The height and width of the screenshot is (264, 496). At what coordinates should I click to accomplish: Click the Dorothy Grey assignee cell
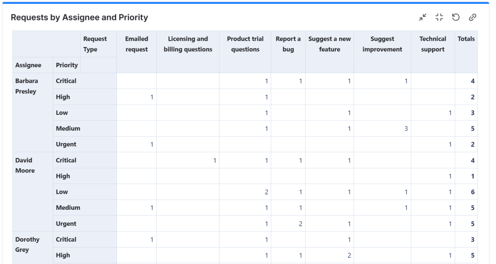pyautogui.click(x=27, y=245)
